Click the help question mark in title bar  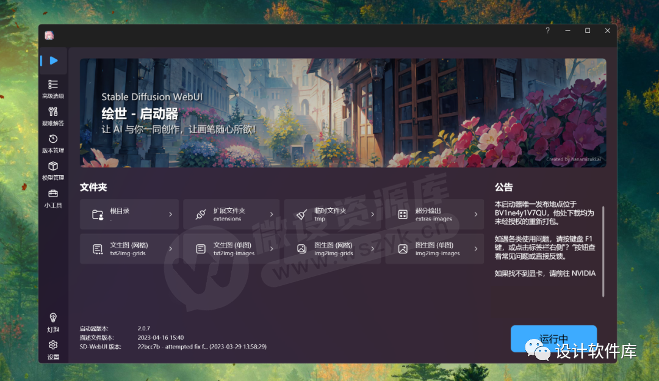click(x=547, y=31)
